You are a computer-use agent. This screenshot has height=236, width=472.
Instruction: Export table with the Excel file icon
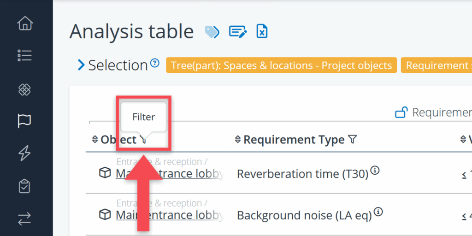[x=262, y=32]
